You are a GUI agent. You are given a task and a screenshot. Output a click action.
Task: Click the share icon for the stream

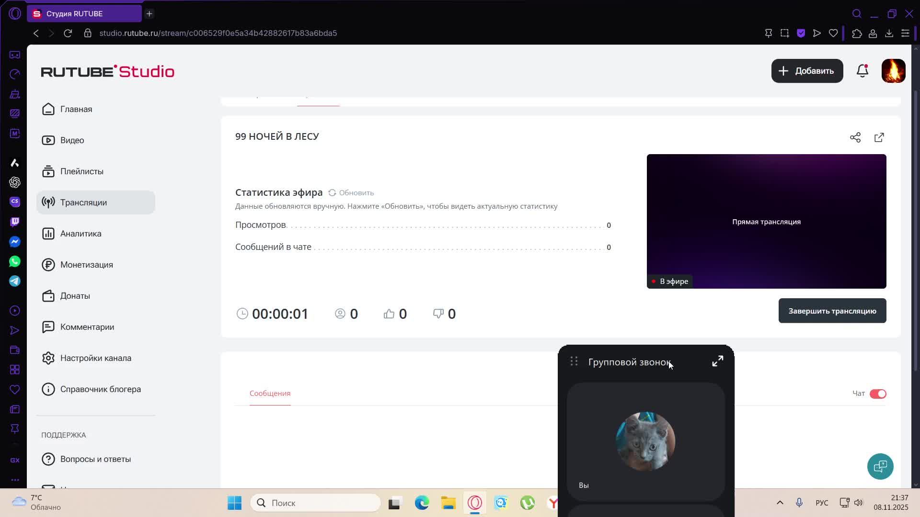[855, 137]
